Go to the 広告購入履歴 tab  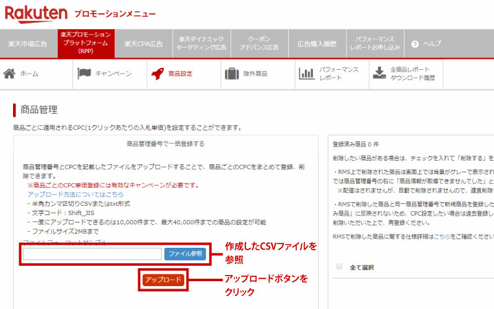317,44
